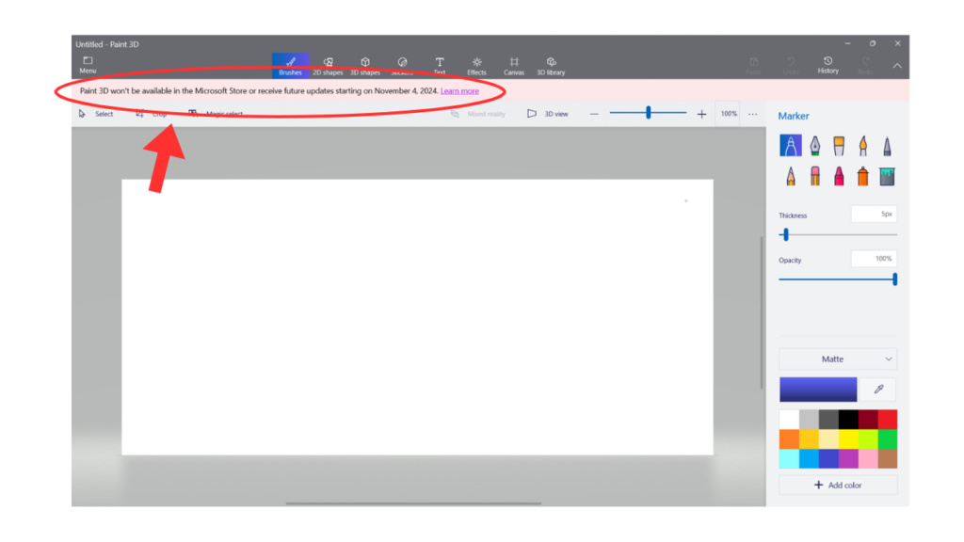Screen dimensions: 964x542
Task: Open the 3D shapes tab
Action: (365, 66)
